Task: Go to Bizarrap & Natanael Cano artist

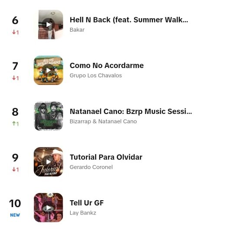Action: coord(103,121)
